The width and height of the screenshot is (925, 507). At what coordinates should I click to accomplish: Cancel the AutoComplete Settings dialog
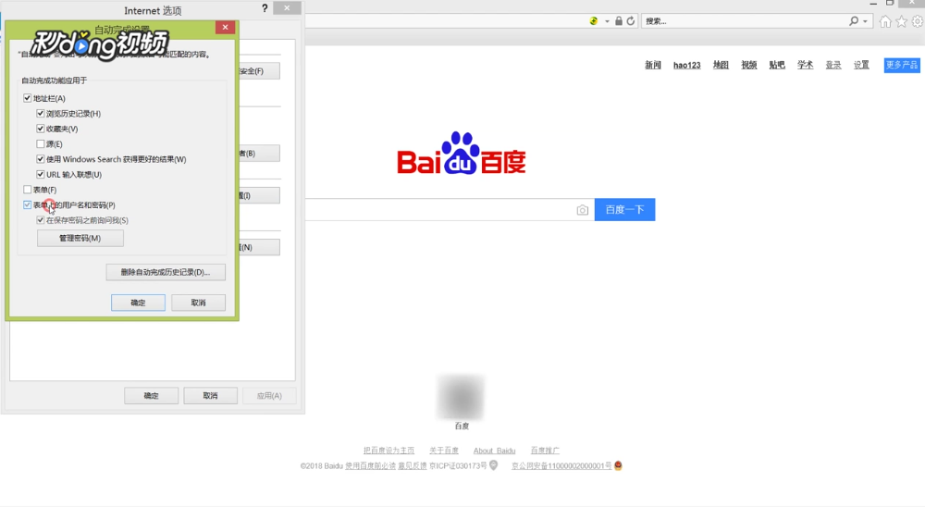pyautogui.click(x=198, y=303)
